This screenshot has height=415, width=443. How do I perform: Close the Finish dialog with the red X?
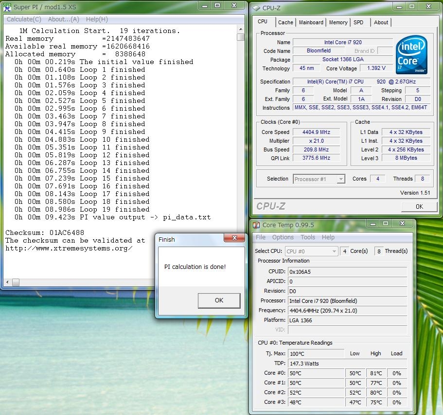[234, 238]
